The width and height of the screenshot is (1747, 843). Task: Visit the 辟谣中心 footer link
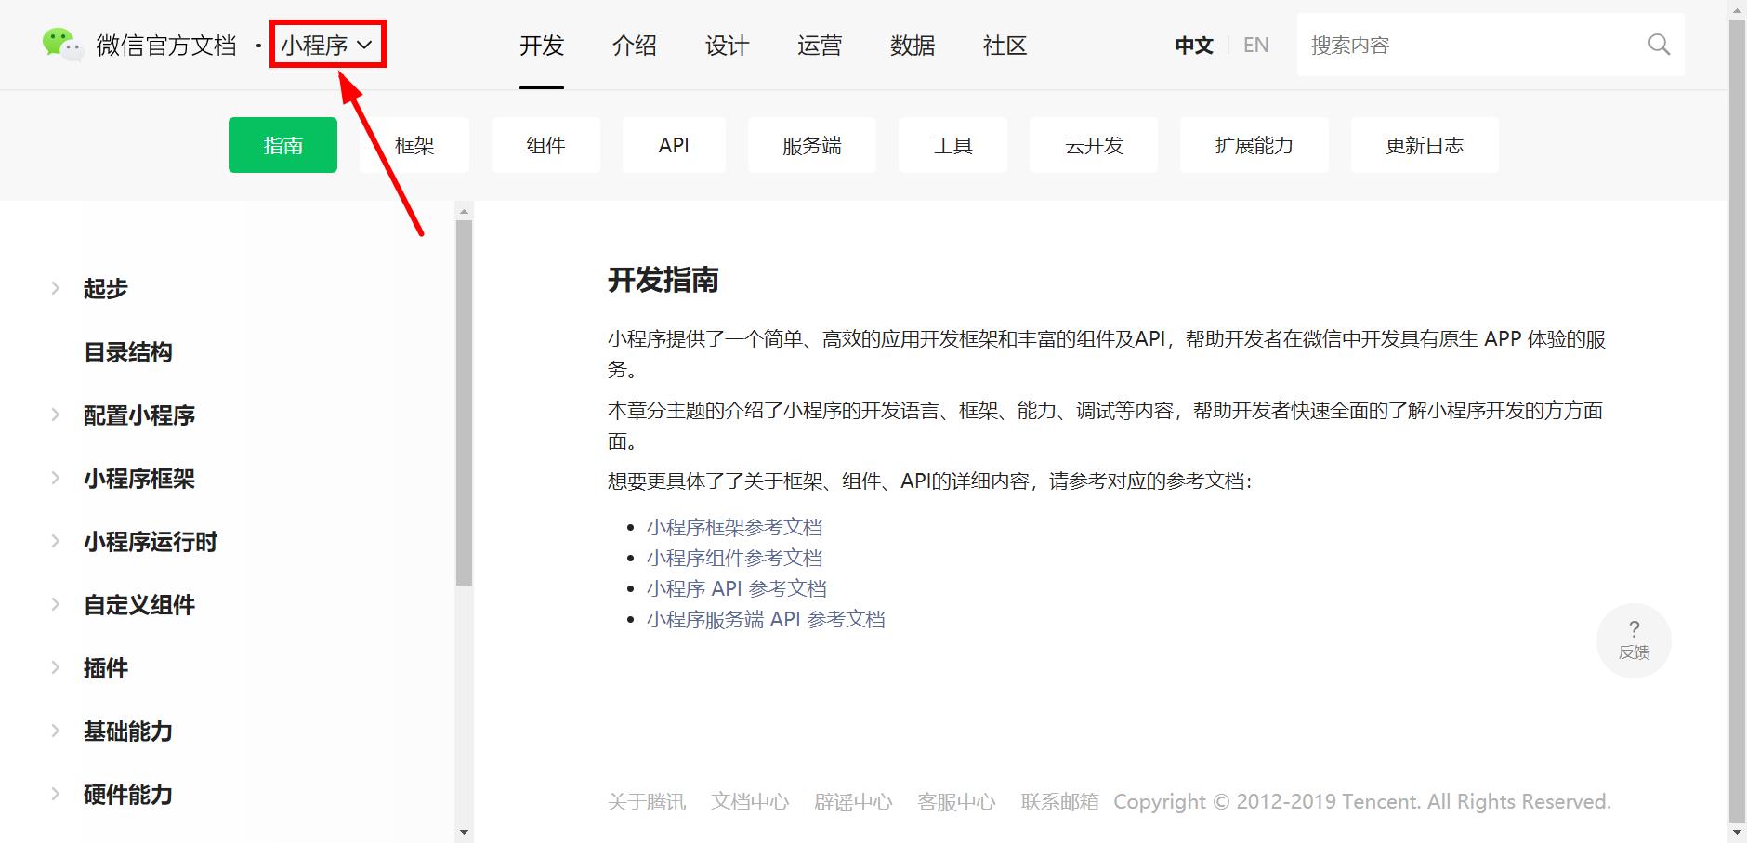[853, 801]
